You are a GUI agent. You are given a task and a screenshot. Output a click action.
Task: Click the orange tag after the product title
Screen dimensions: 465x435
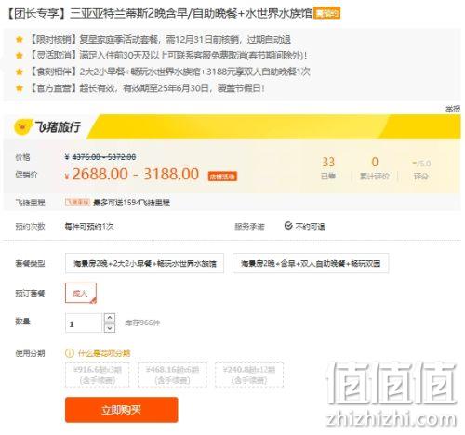coord(326,13)
